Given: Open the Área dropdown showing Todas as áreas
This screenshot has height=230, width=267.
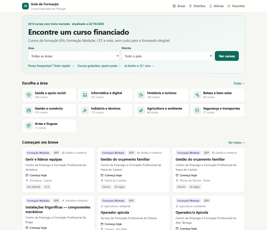Looking at the screenshot, I should [x=74, y=56].
